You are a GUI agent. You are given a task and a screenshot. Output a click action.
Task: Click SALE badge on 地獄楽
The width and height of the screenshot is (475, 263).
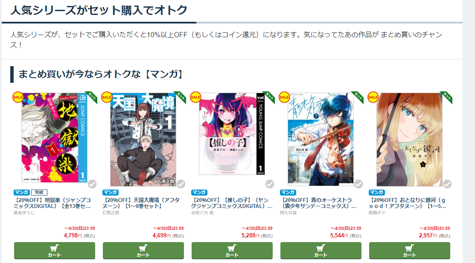pos(18,97)
